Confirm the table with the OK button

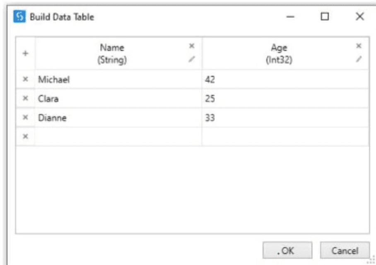287,251
